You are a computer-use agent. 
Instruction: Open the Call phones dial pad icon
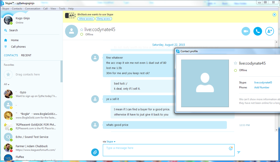pyautogui.click(x=5, y=47)
